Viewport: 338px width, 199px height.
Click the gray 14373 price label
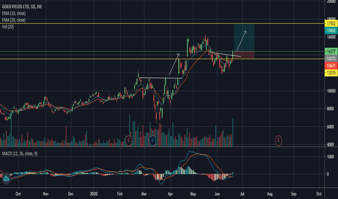331,59
